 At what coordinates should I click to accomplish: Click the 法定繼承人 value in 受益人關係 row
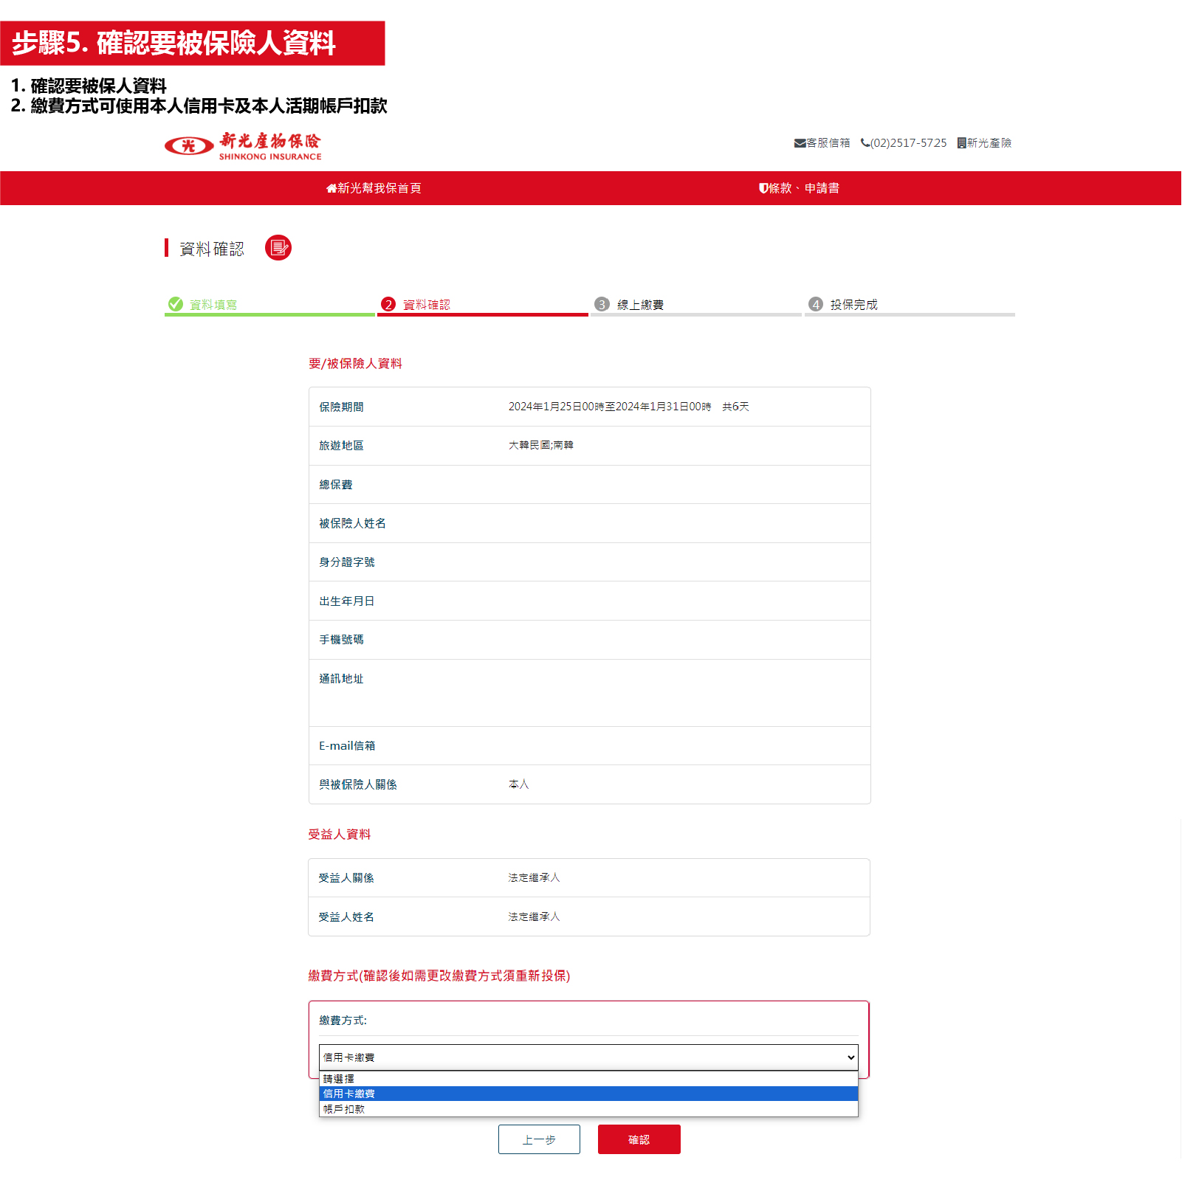click(534, 877)
